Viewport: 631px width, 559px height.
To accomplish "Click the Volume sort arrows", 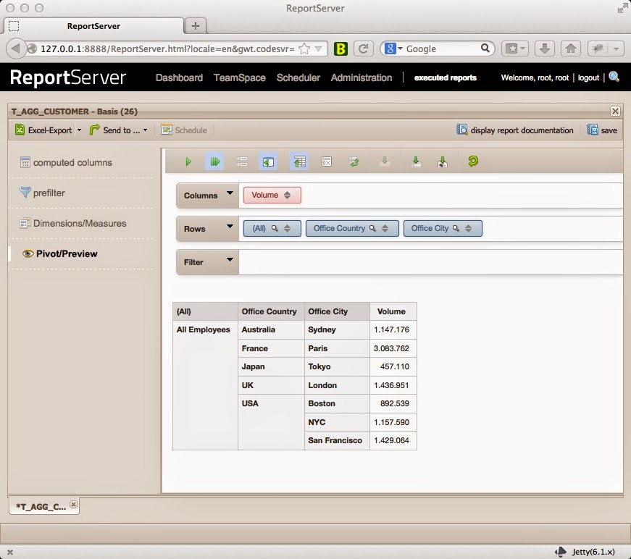I will click(287, 195).
